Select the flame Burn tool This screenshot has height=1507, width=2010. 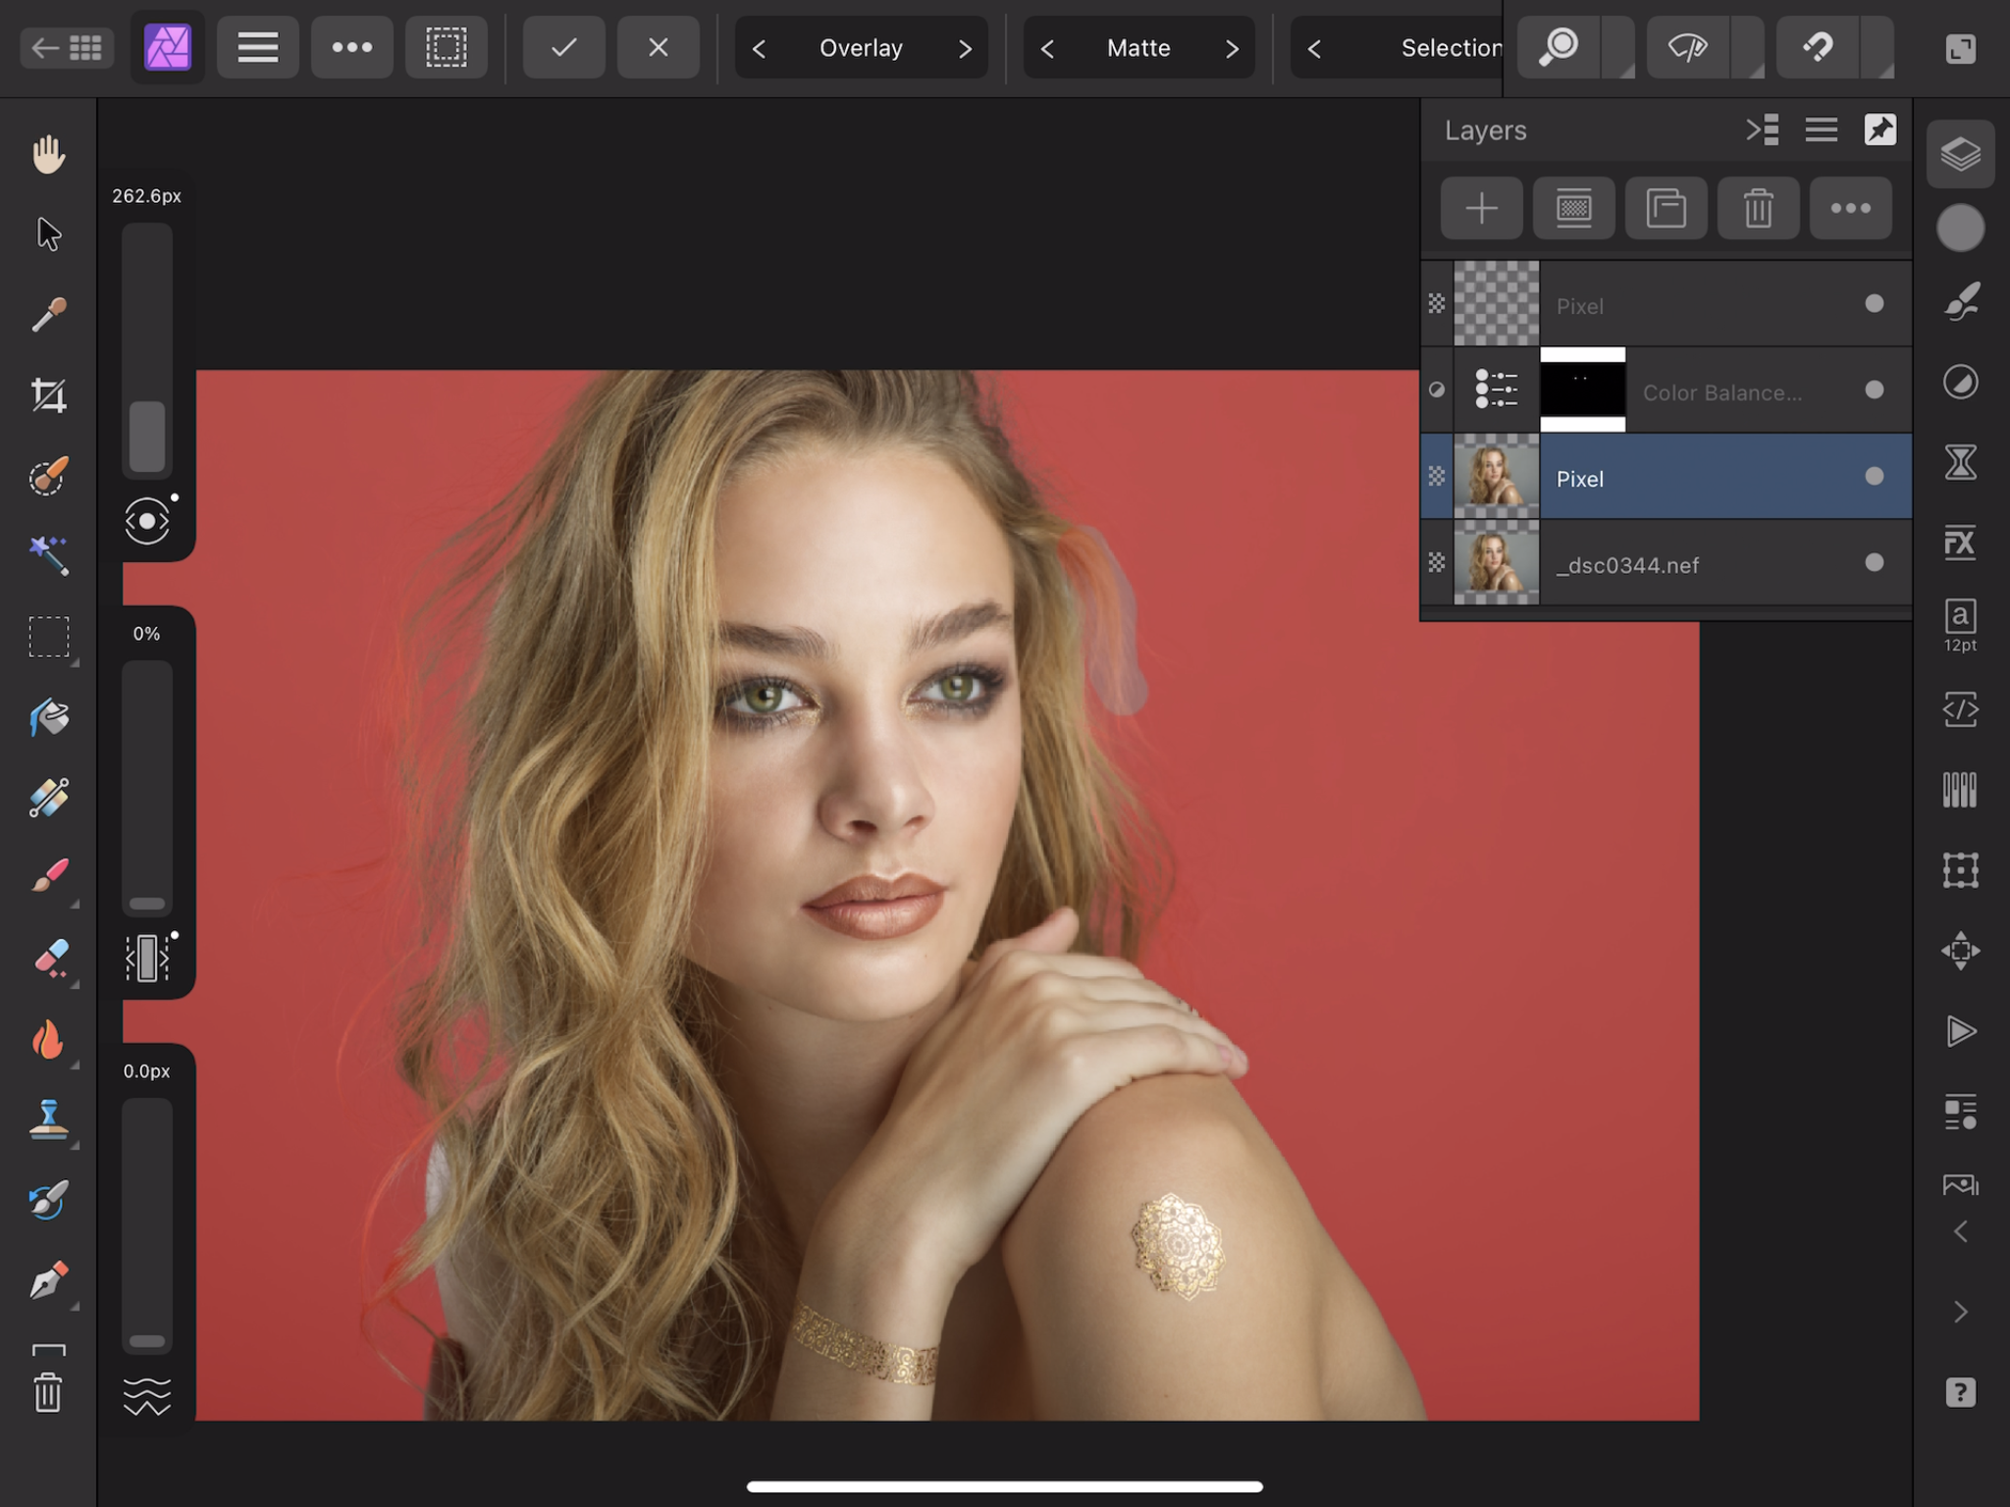(x=48, y=1039)
